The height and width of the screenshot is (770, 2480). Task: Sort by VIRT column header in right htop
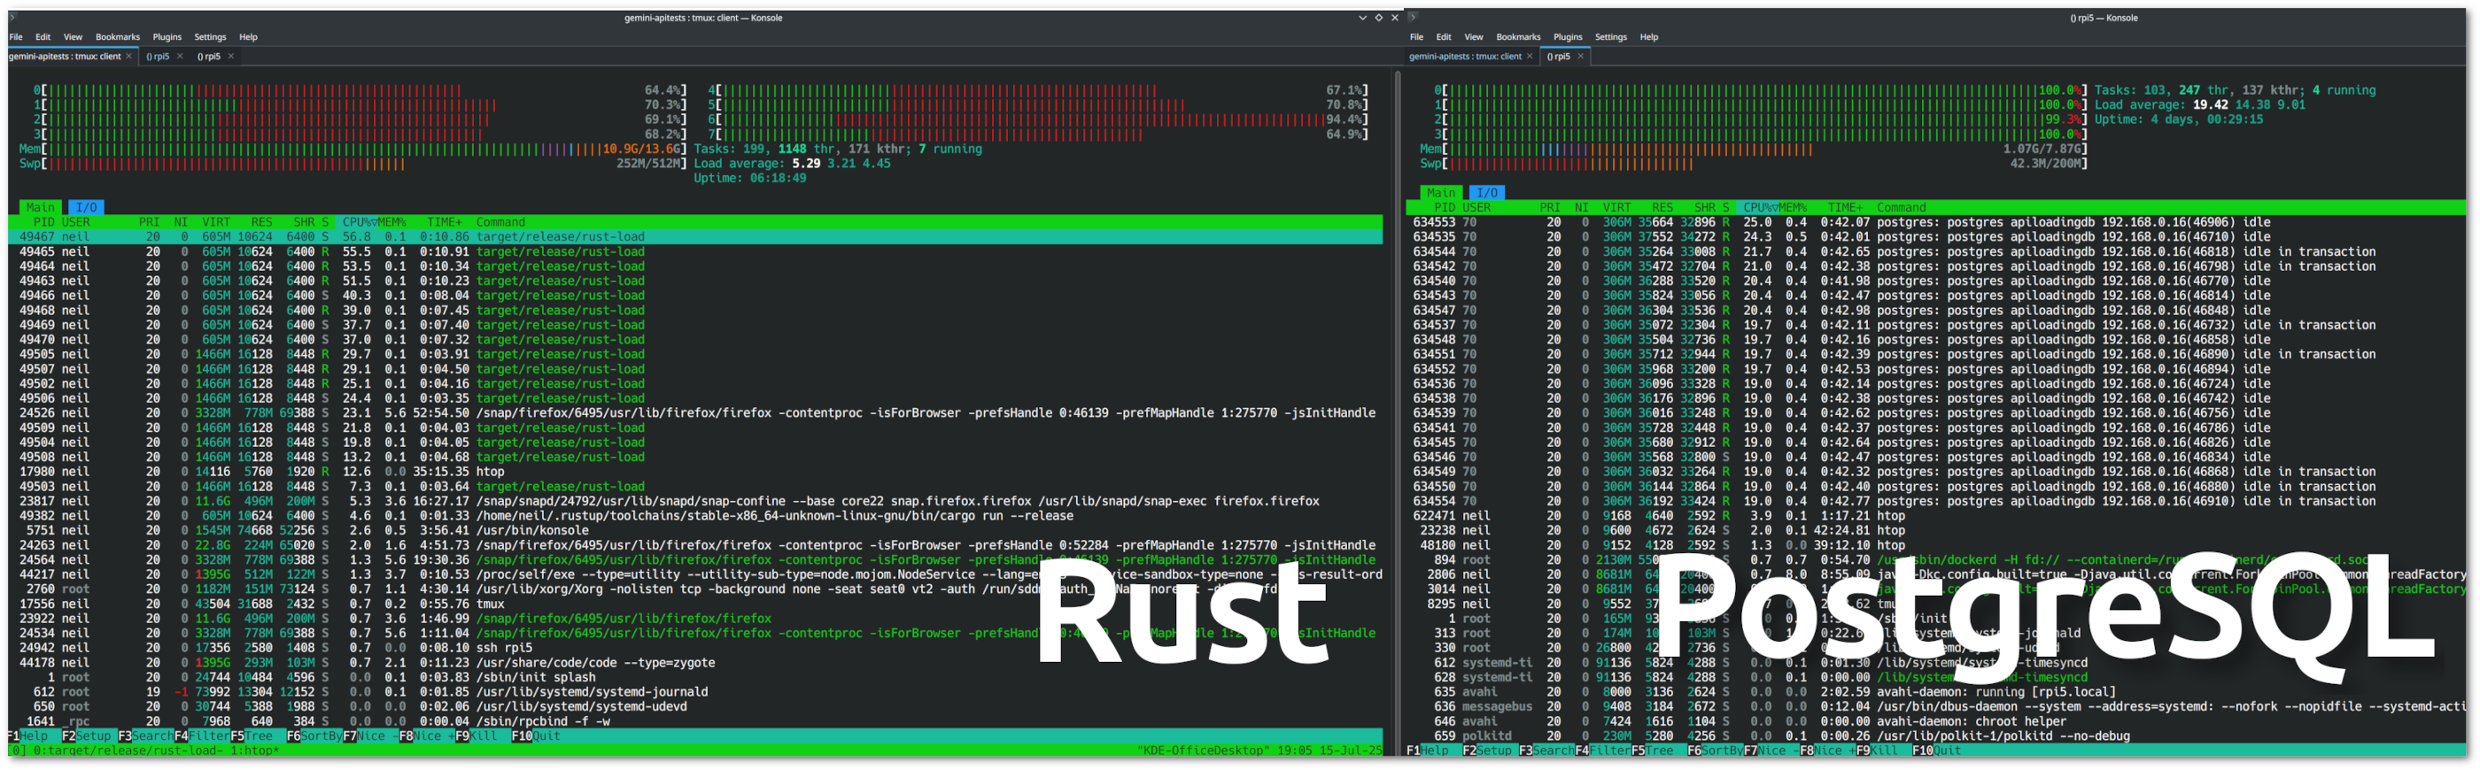click(x=1616, y=207)
